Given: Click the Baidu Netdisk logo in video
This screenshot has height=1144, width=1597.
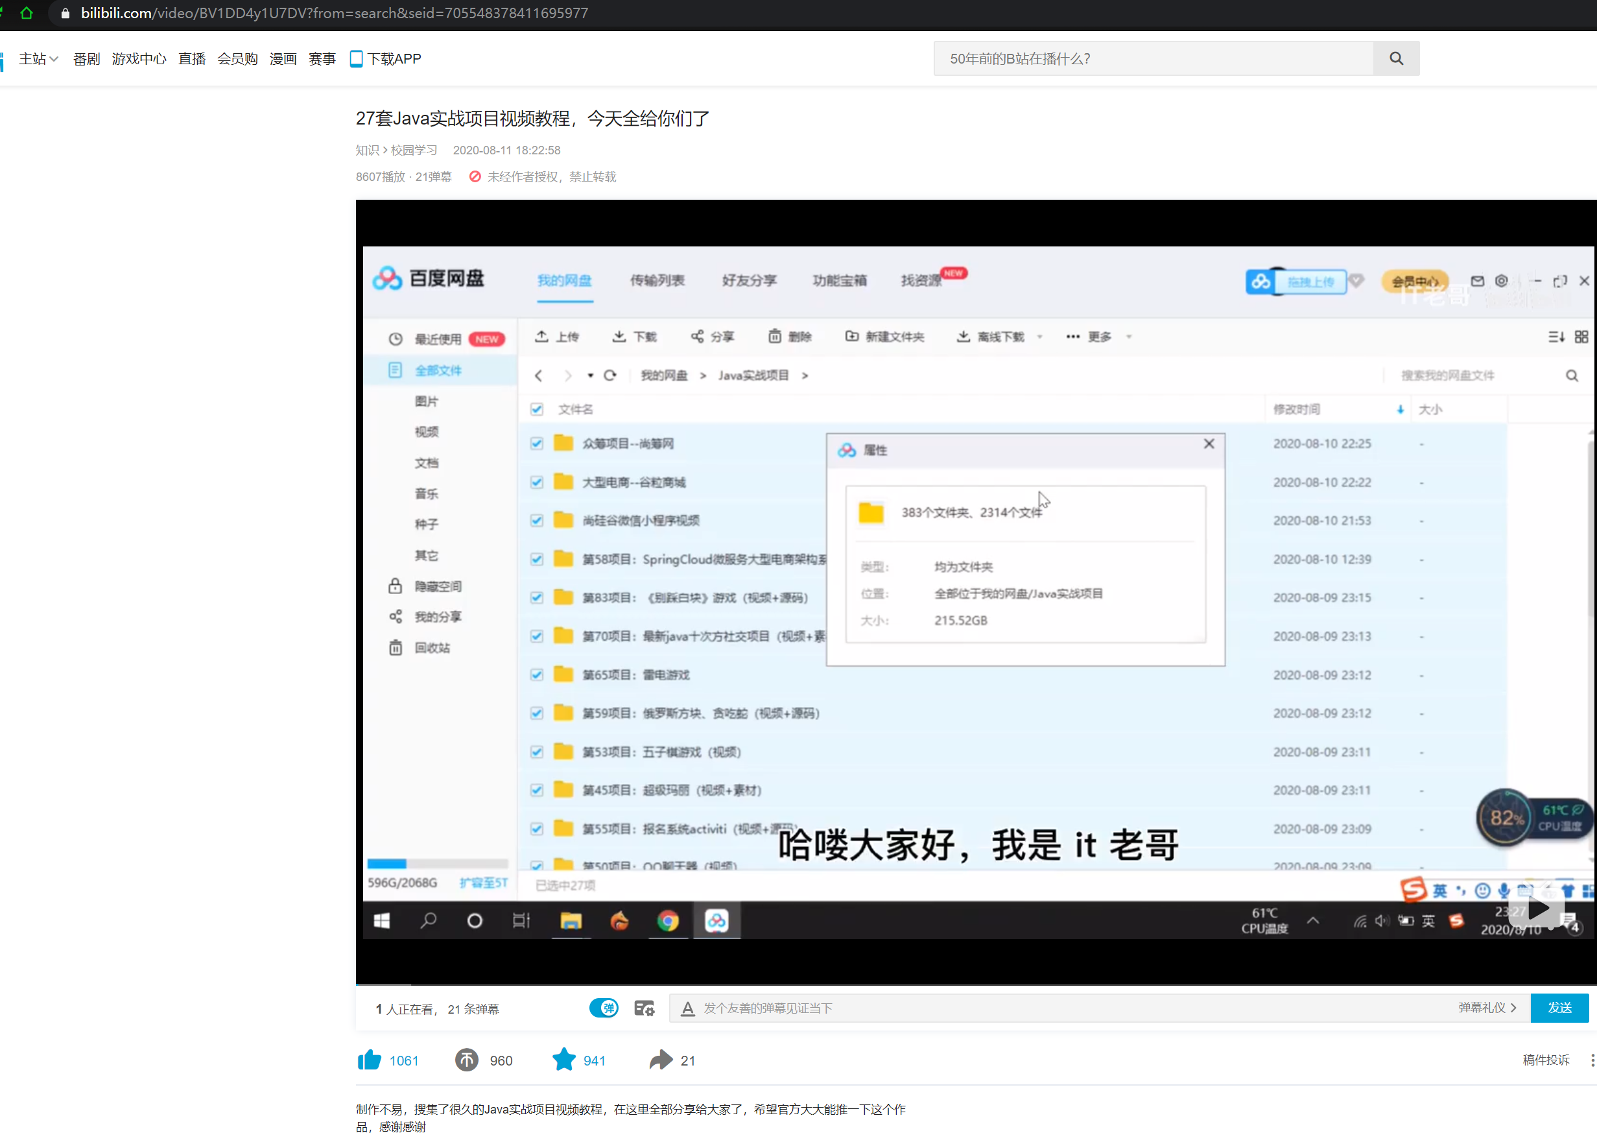Looking at the screenshot, I should [x=428, y=278].
